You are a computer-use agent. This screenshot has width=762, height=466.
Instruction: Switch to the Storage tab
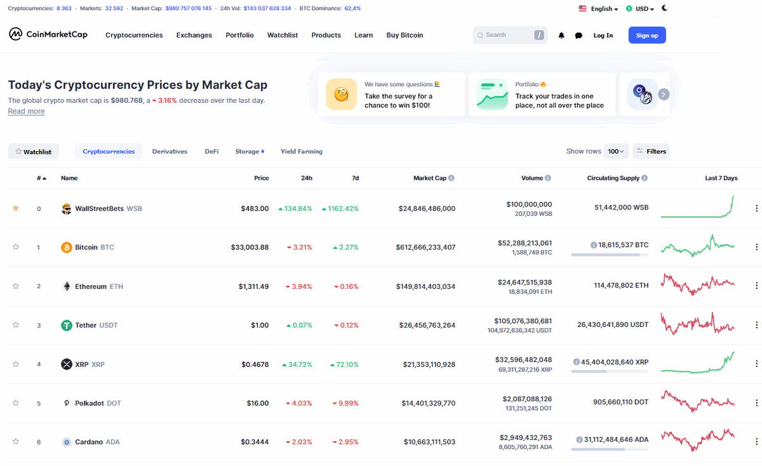click(249, 152)
